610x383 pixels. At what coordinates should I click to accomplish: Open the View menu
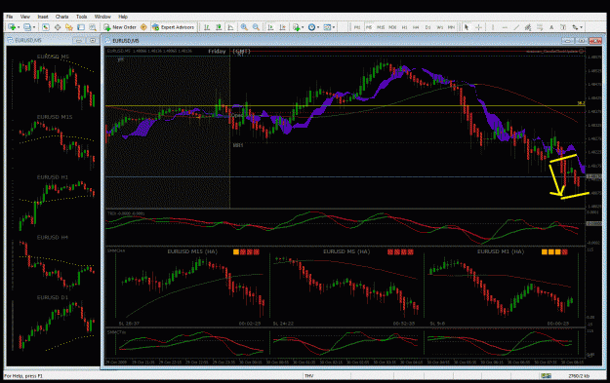coord(25,17)
